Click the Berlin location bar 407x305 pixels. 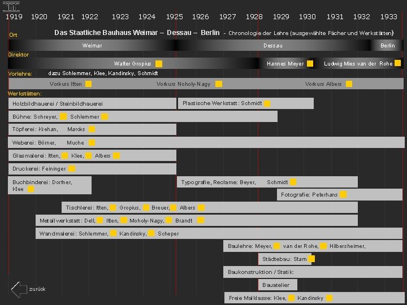click(x=387, y=45)
